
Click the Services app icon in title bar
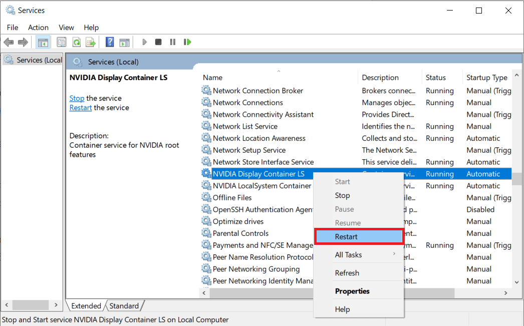(11, 11)
